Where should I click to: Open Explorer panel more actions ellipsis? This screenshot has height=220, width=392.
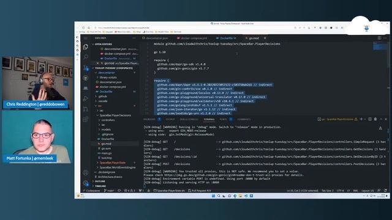pos(134,38)
